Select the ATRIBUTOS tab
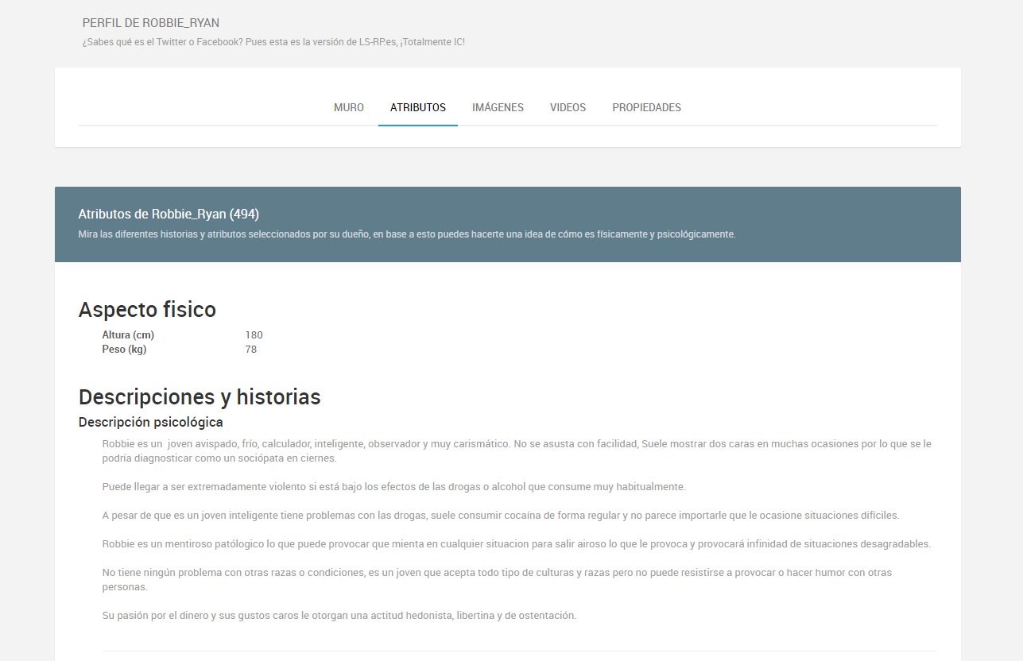Image resolution: width=1023 pixels, height=661 pixels. [x=418, y=108]
